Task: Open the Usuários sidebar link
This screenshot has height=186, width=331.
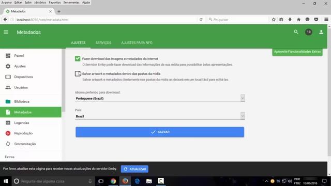Action: tap(21, 87)
